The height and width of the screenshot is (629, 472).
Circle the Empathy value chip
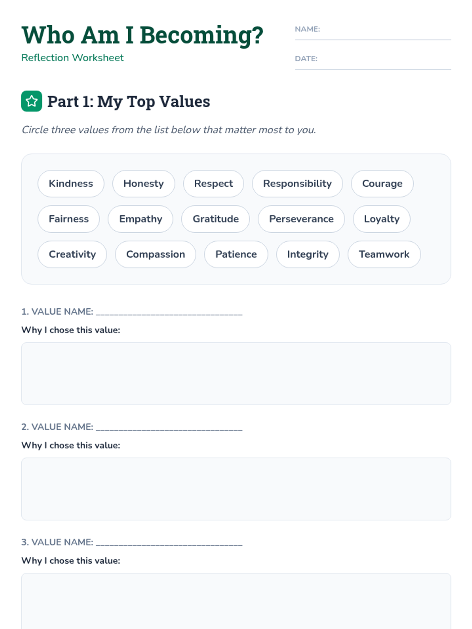141,219
